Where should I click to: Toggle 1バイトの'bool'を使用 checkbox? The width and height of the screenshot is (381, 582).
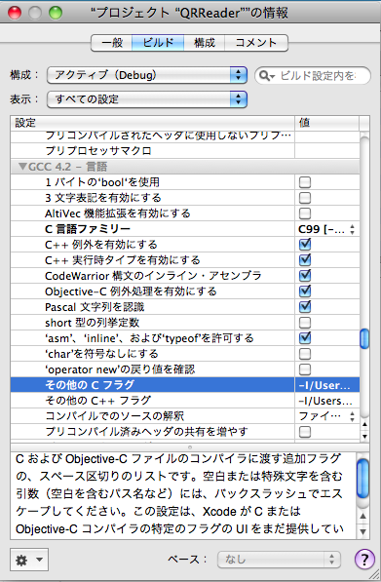coord(305,182)
